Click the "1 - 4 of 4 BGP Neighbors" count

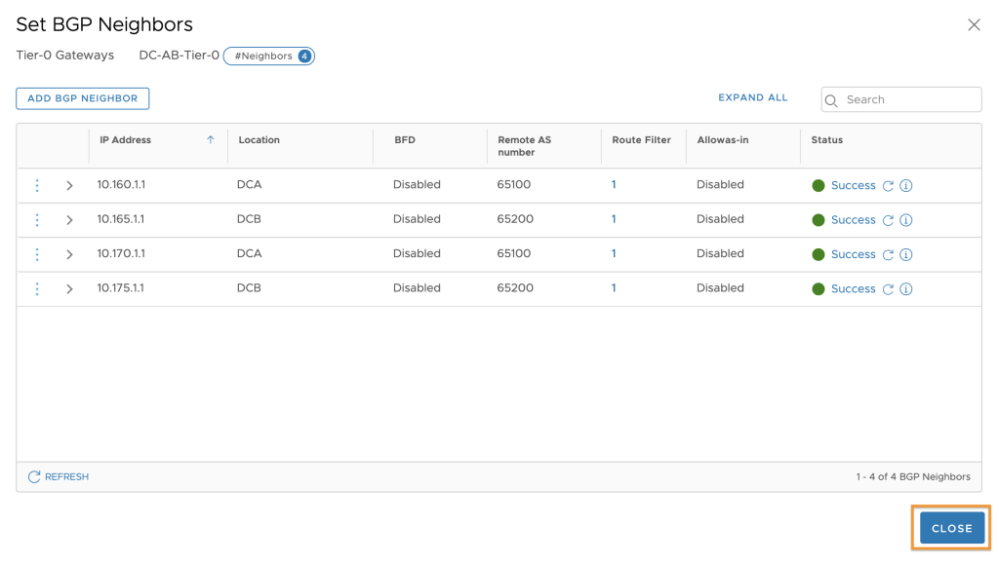(x=913, y=477)
